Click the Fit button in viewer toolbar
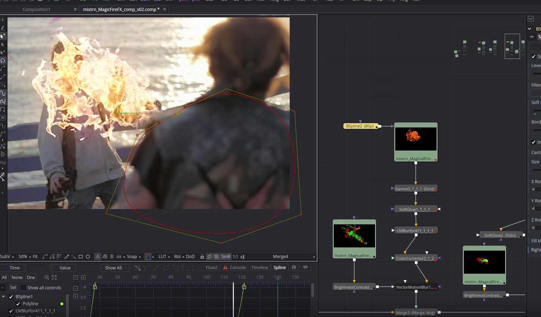The height and width of the screenshot is (317, 541). coord(35,257)
